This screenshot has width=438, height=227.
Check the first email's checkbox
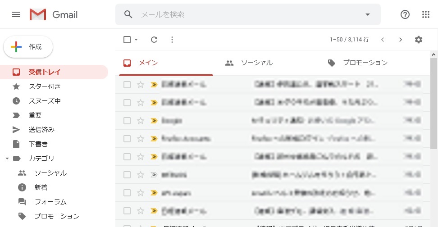127,85
